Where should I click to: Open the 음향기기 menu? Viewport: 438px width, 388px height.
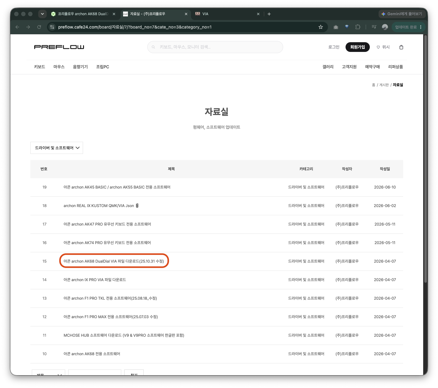click(80, 67)
